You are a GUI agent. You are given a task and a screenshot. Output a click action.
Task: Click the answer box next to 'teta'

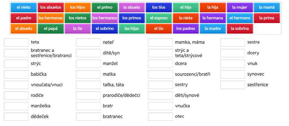pos(16,42)
